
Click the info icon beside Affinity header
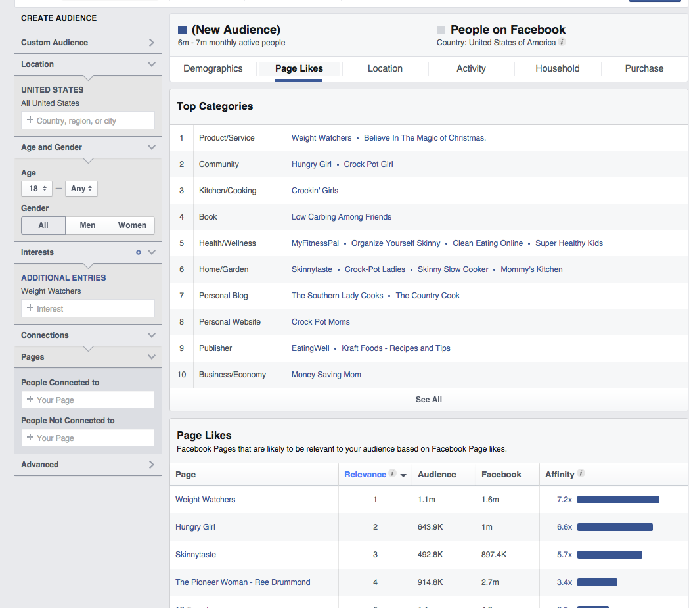pyautogui.click(x=581, y=473)
